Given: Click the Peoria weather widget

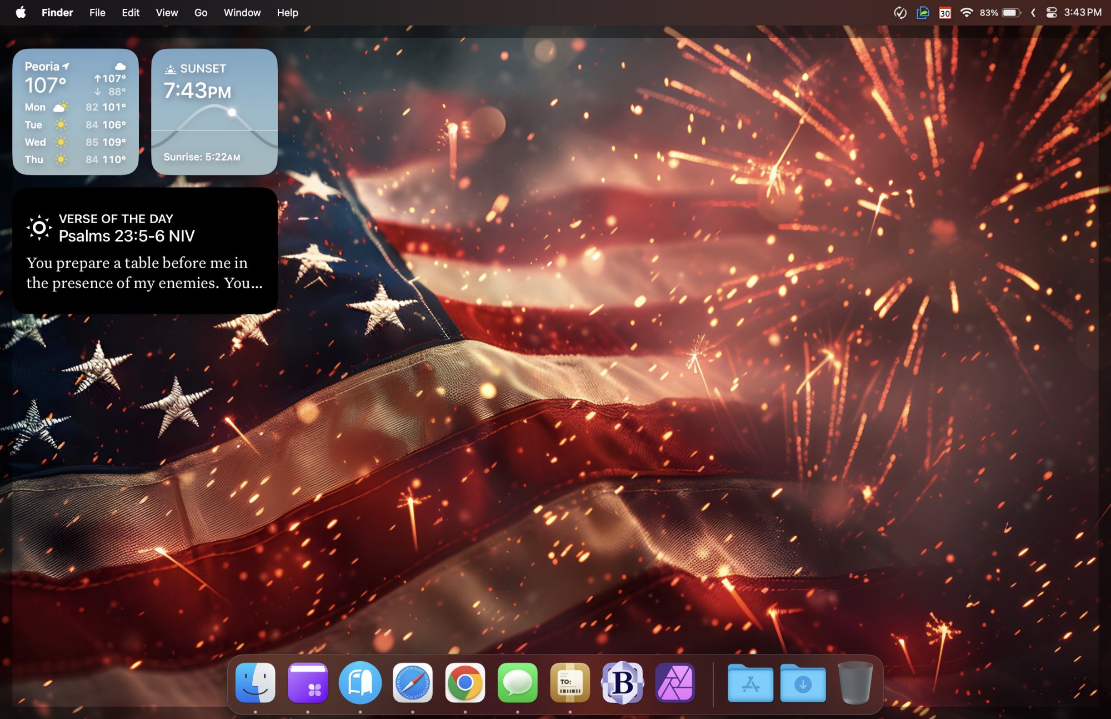Looking at the screenshot, I should 76,112.
